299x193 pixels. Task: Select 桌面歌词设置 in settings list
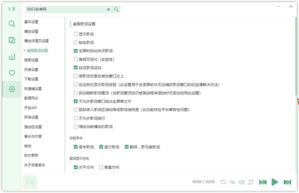click(37, 50)
